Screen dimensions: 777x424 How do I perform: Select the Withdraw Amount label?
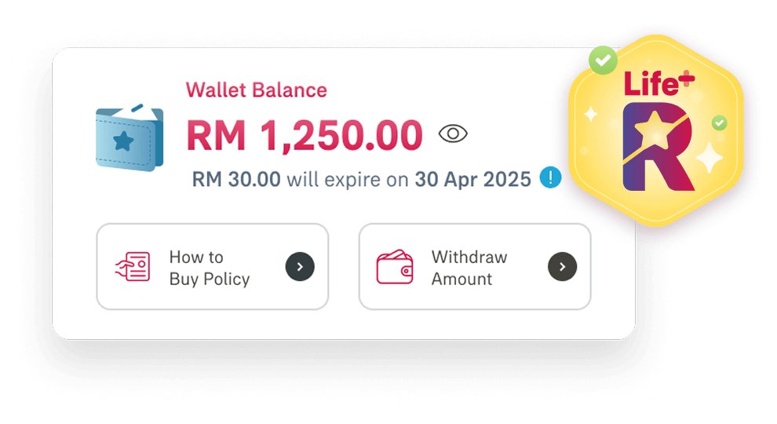469,268
